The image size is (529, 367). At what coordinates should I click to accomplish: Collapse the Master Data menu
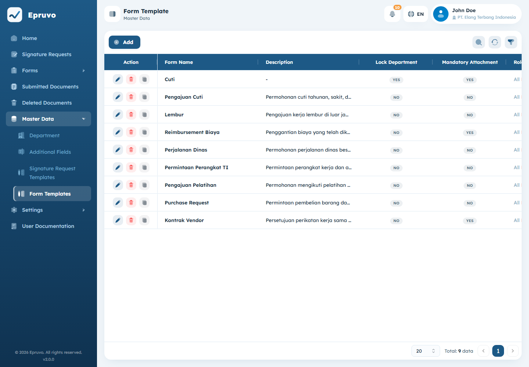[x=48, y=119]
